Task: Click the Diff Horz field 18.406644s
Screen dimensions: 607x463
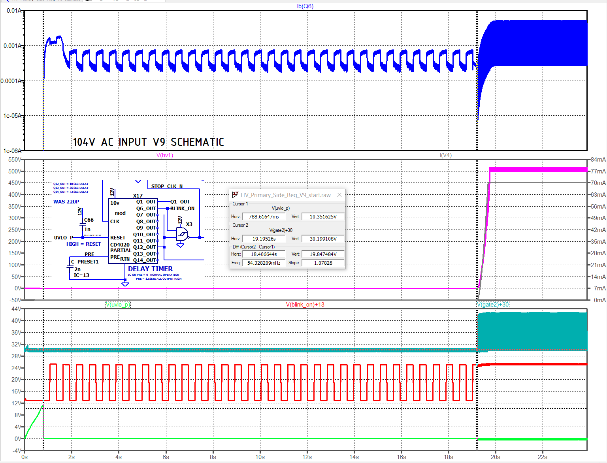Action: tap(264, 254)
